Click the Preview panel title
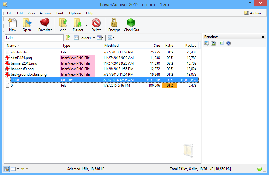Screen dimensions: 269x175 [211, 37]
